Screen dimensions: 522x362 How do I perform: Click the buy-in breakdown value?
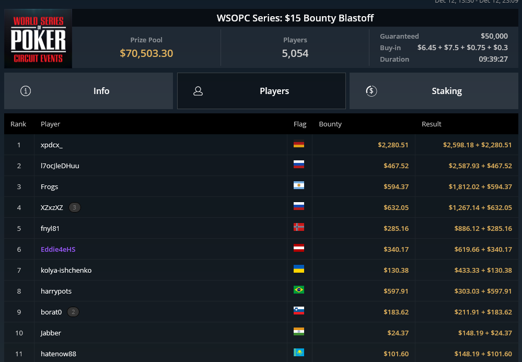pyautogui.click(x=462, y=48)
